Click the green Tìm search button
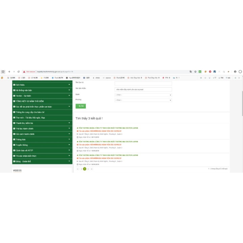The image size is (243, 243). click(x=81, y=106)
